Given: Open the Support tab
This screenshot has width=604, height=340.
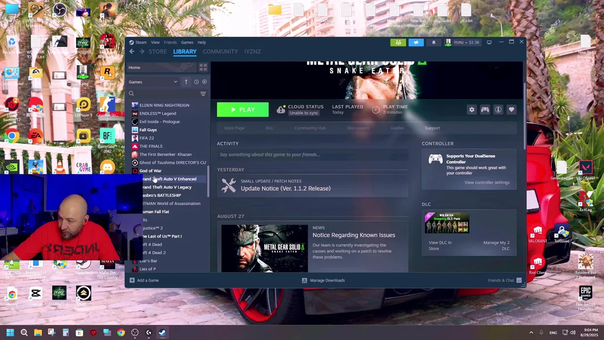Looking at the screenshot, I should click(x=432, y=128).
